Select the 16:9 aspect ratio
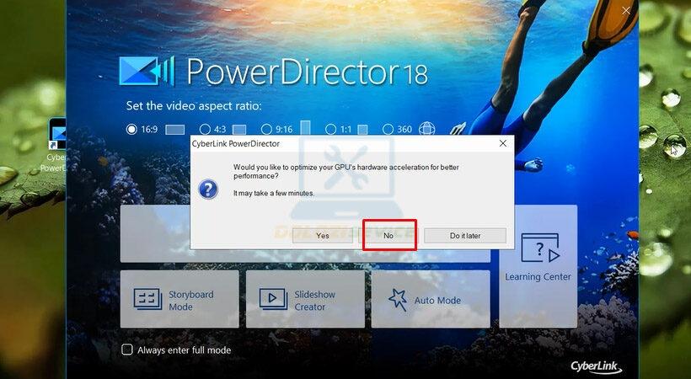 tap(131, 130)
